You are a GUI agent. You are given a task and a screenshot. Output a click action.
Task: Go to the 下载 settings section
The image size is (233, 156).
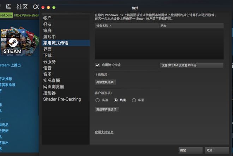pyautogui.click(x=48, y=56)
